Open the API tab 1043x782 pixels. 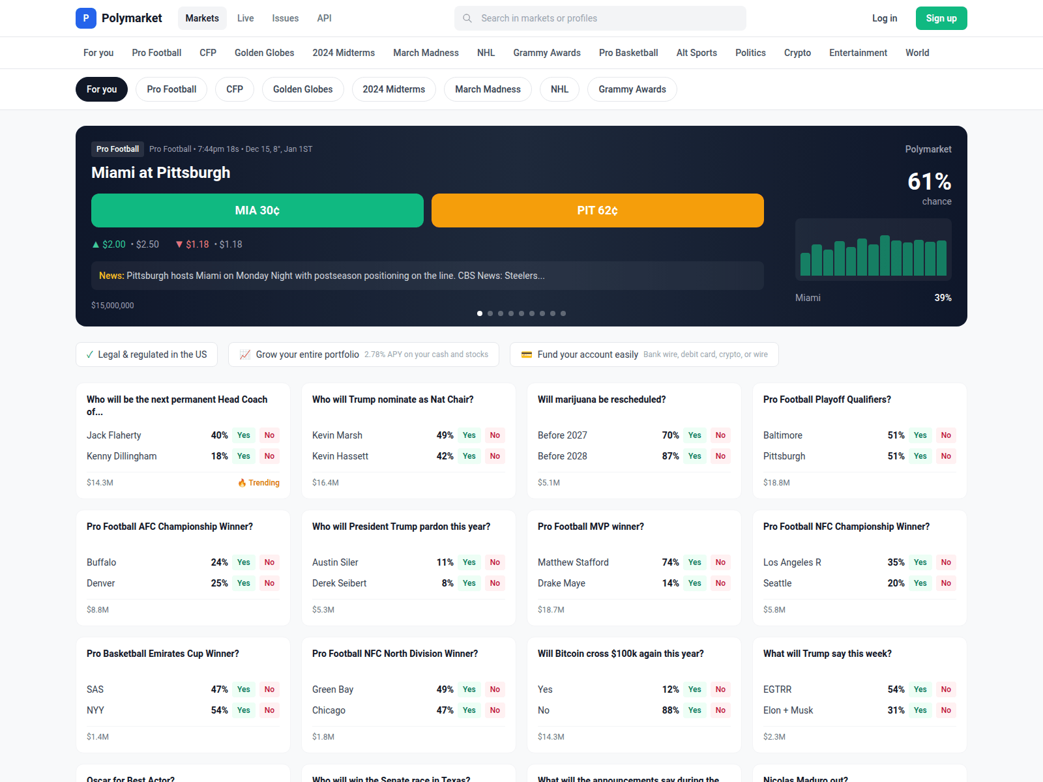pos(325,18)
